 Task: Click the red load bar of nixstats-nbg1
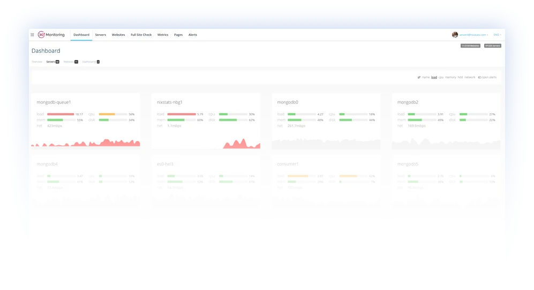[182, 114]
